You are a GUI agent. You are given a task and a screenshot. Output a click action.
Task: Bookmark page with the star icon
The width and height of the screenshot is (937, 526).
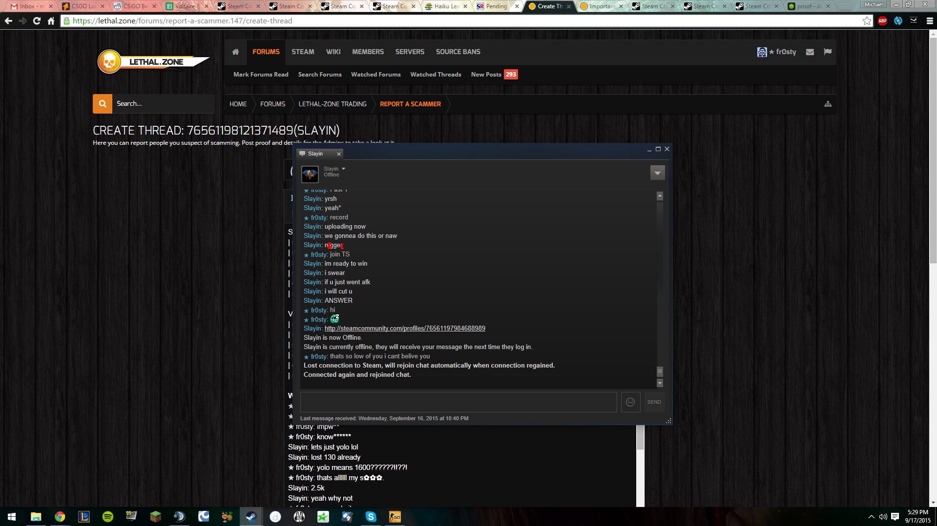(866, 21)
